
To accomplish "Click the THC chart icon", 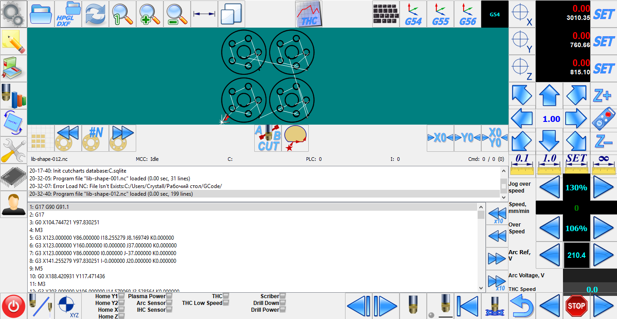I will coord(309,14).
